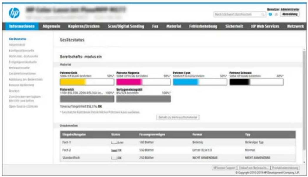This screenshot has width=308, height=177.
Task: Click the Gerätestatus page heading
Action: coord(72,40)
